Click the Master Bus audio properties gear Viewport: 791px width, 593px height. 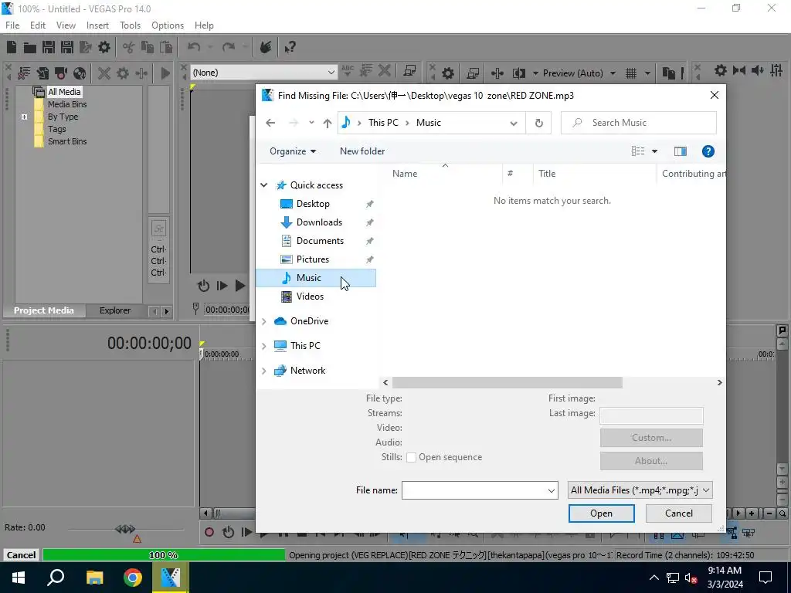[x=721, y=70]
